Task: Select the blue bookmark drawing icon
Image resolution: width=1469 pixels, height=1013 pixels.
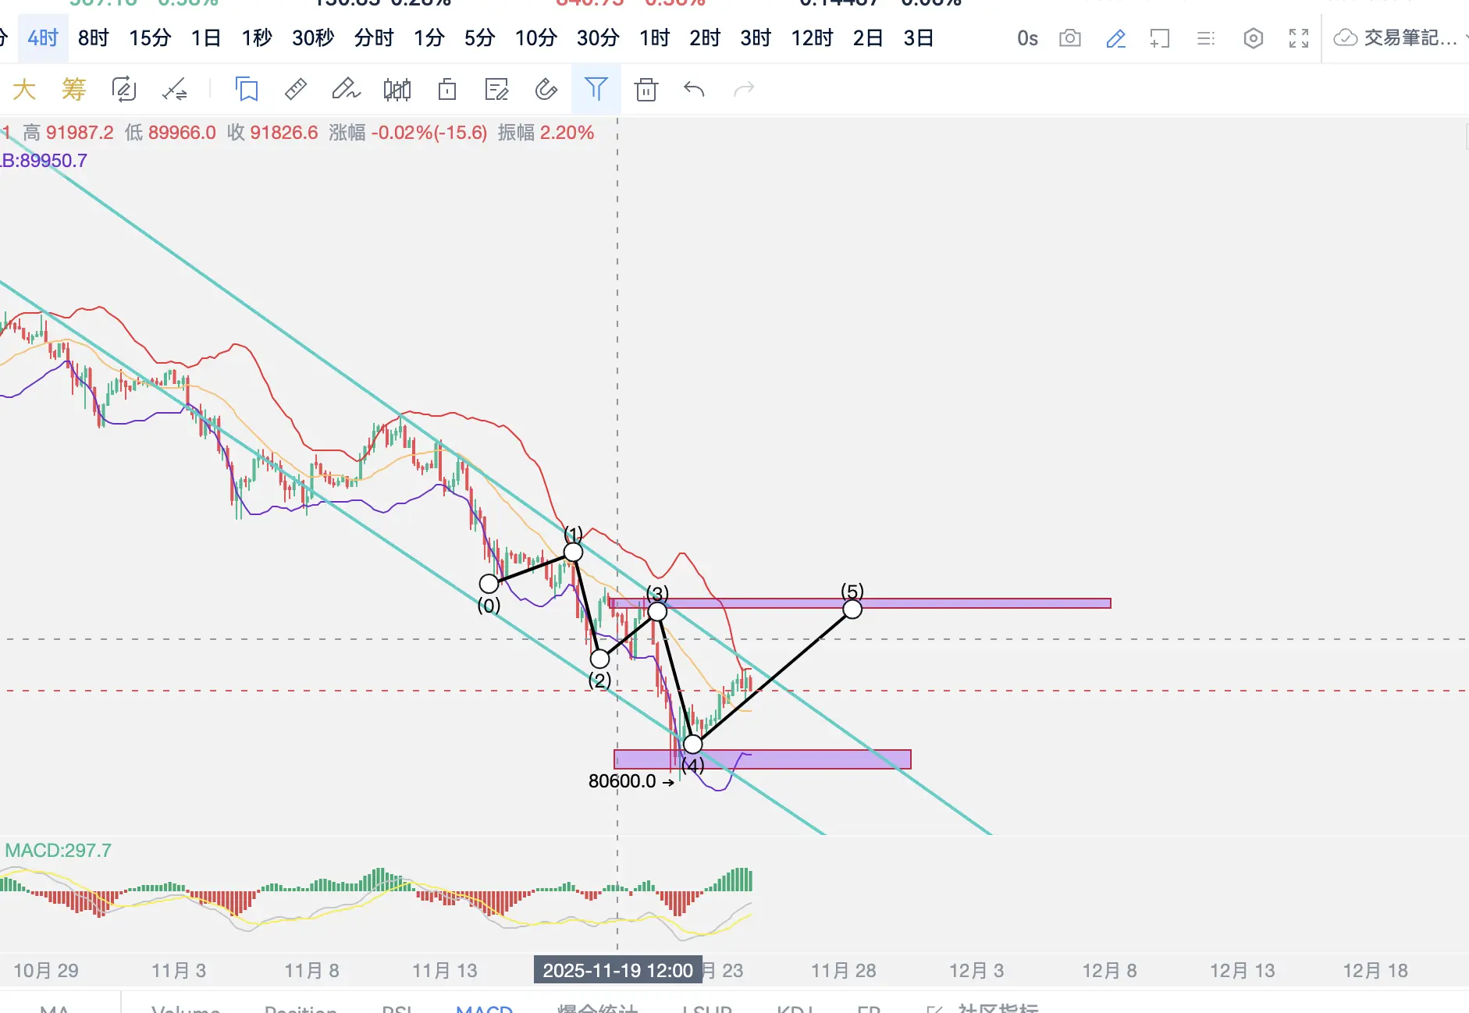Action: pyautogui.click(x=247, y=90)
